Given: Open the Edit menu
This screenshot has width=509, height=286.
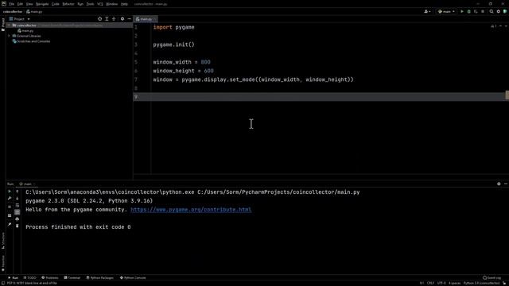Looking at the screenshot, I should pos(20,4).
